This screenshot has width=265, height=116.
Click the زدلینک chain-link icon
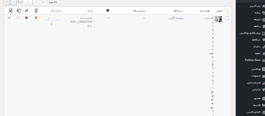click(263, 47)
